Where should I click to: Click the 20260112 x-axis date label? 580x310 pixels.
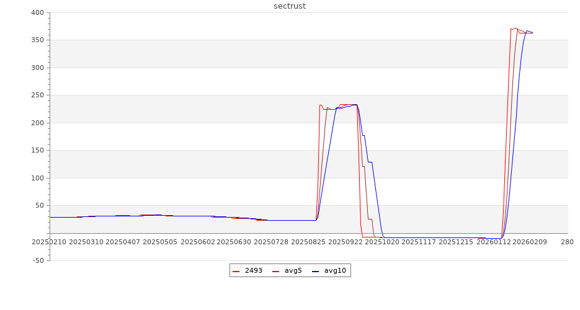[x=494, y=242]
